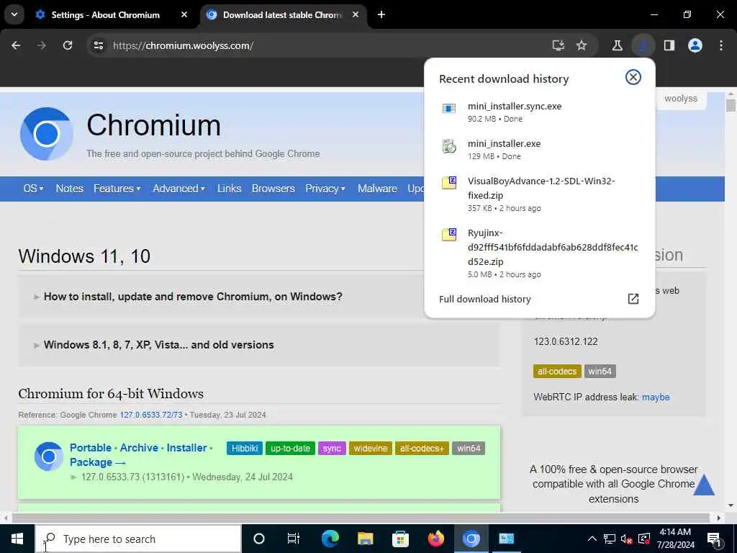
Task: Show hidden system tray icons
Action: 592,539
